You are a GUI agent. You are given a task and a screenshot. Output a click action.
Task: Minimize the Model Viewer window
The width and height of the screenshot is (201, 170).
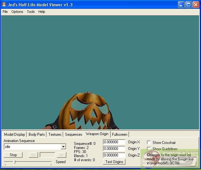coord(181,5)
